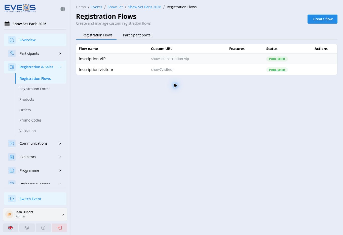
Task: Open the Inscription VIP flow row
Action: point(207,59)
